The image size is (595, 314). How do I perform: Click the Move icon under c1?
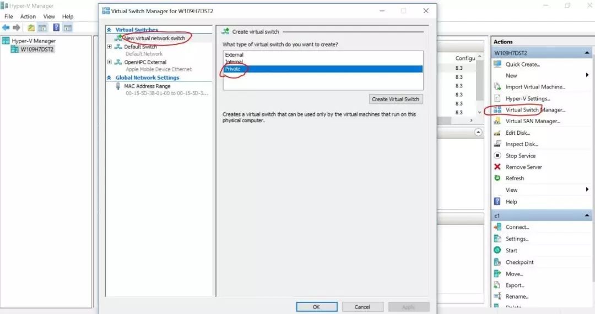pos(497,273)
